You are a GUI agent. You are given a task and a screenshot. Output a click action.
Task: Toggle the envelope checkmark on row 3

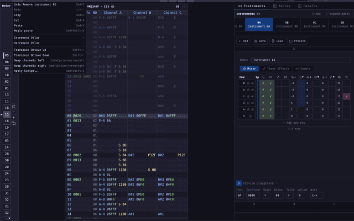tap(270, 103)
